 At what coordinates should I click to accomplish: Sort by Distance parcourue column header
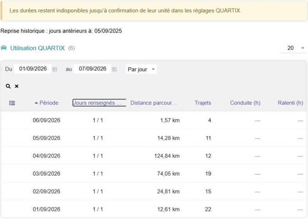[x=153, y=103]
